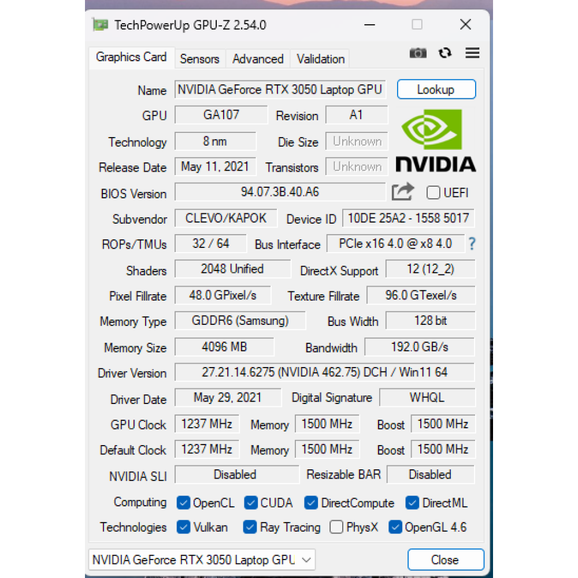Click the BIOS export share icon
Viewport: 578px width, 578px height.
point(402,192)
